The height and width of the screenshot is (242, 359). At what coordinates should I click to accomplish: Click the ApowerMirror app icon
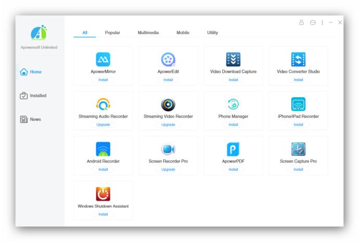[103, 59]
